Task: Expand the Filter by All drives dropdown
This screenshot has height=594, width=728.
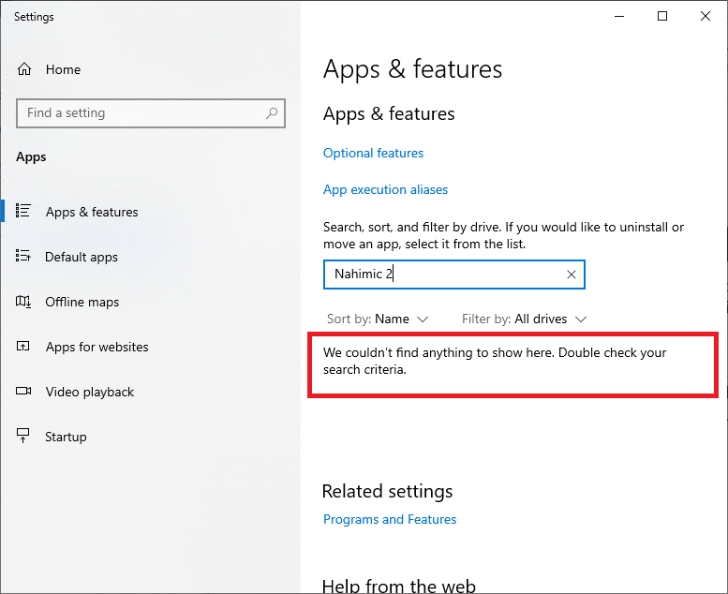Action: point(525,319)
